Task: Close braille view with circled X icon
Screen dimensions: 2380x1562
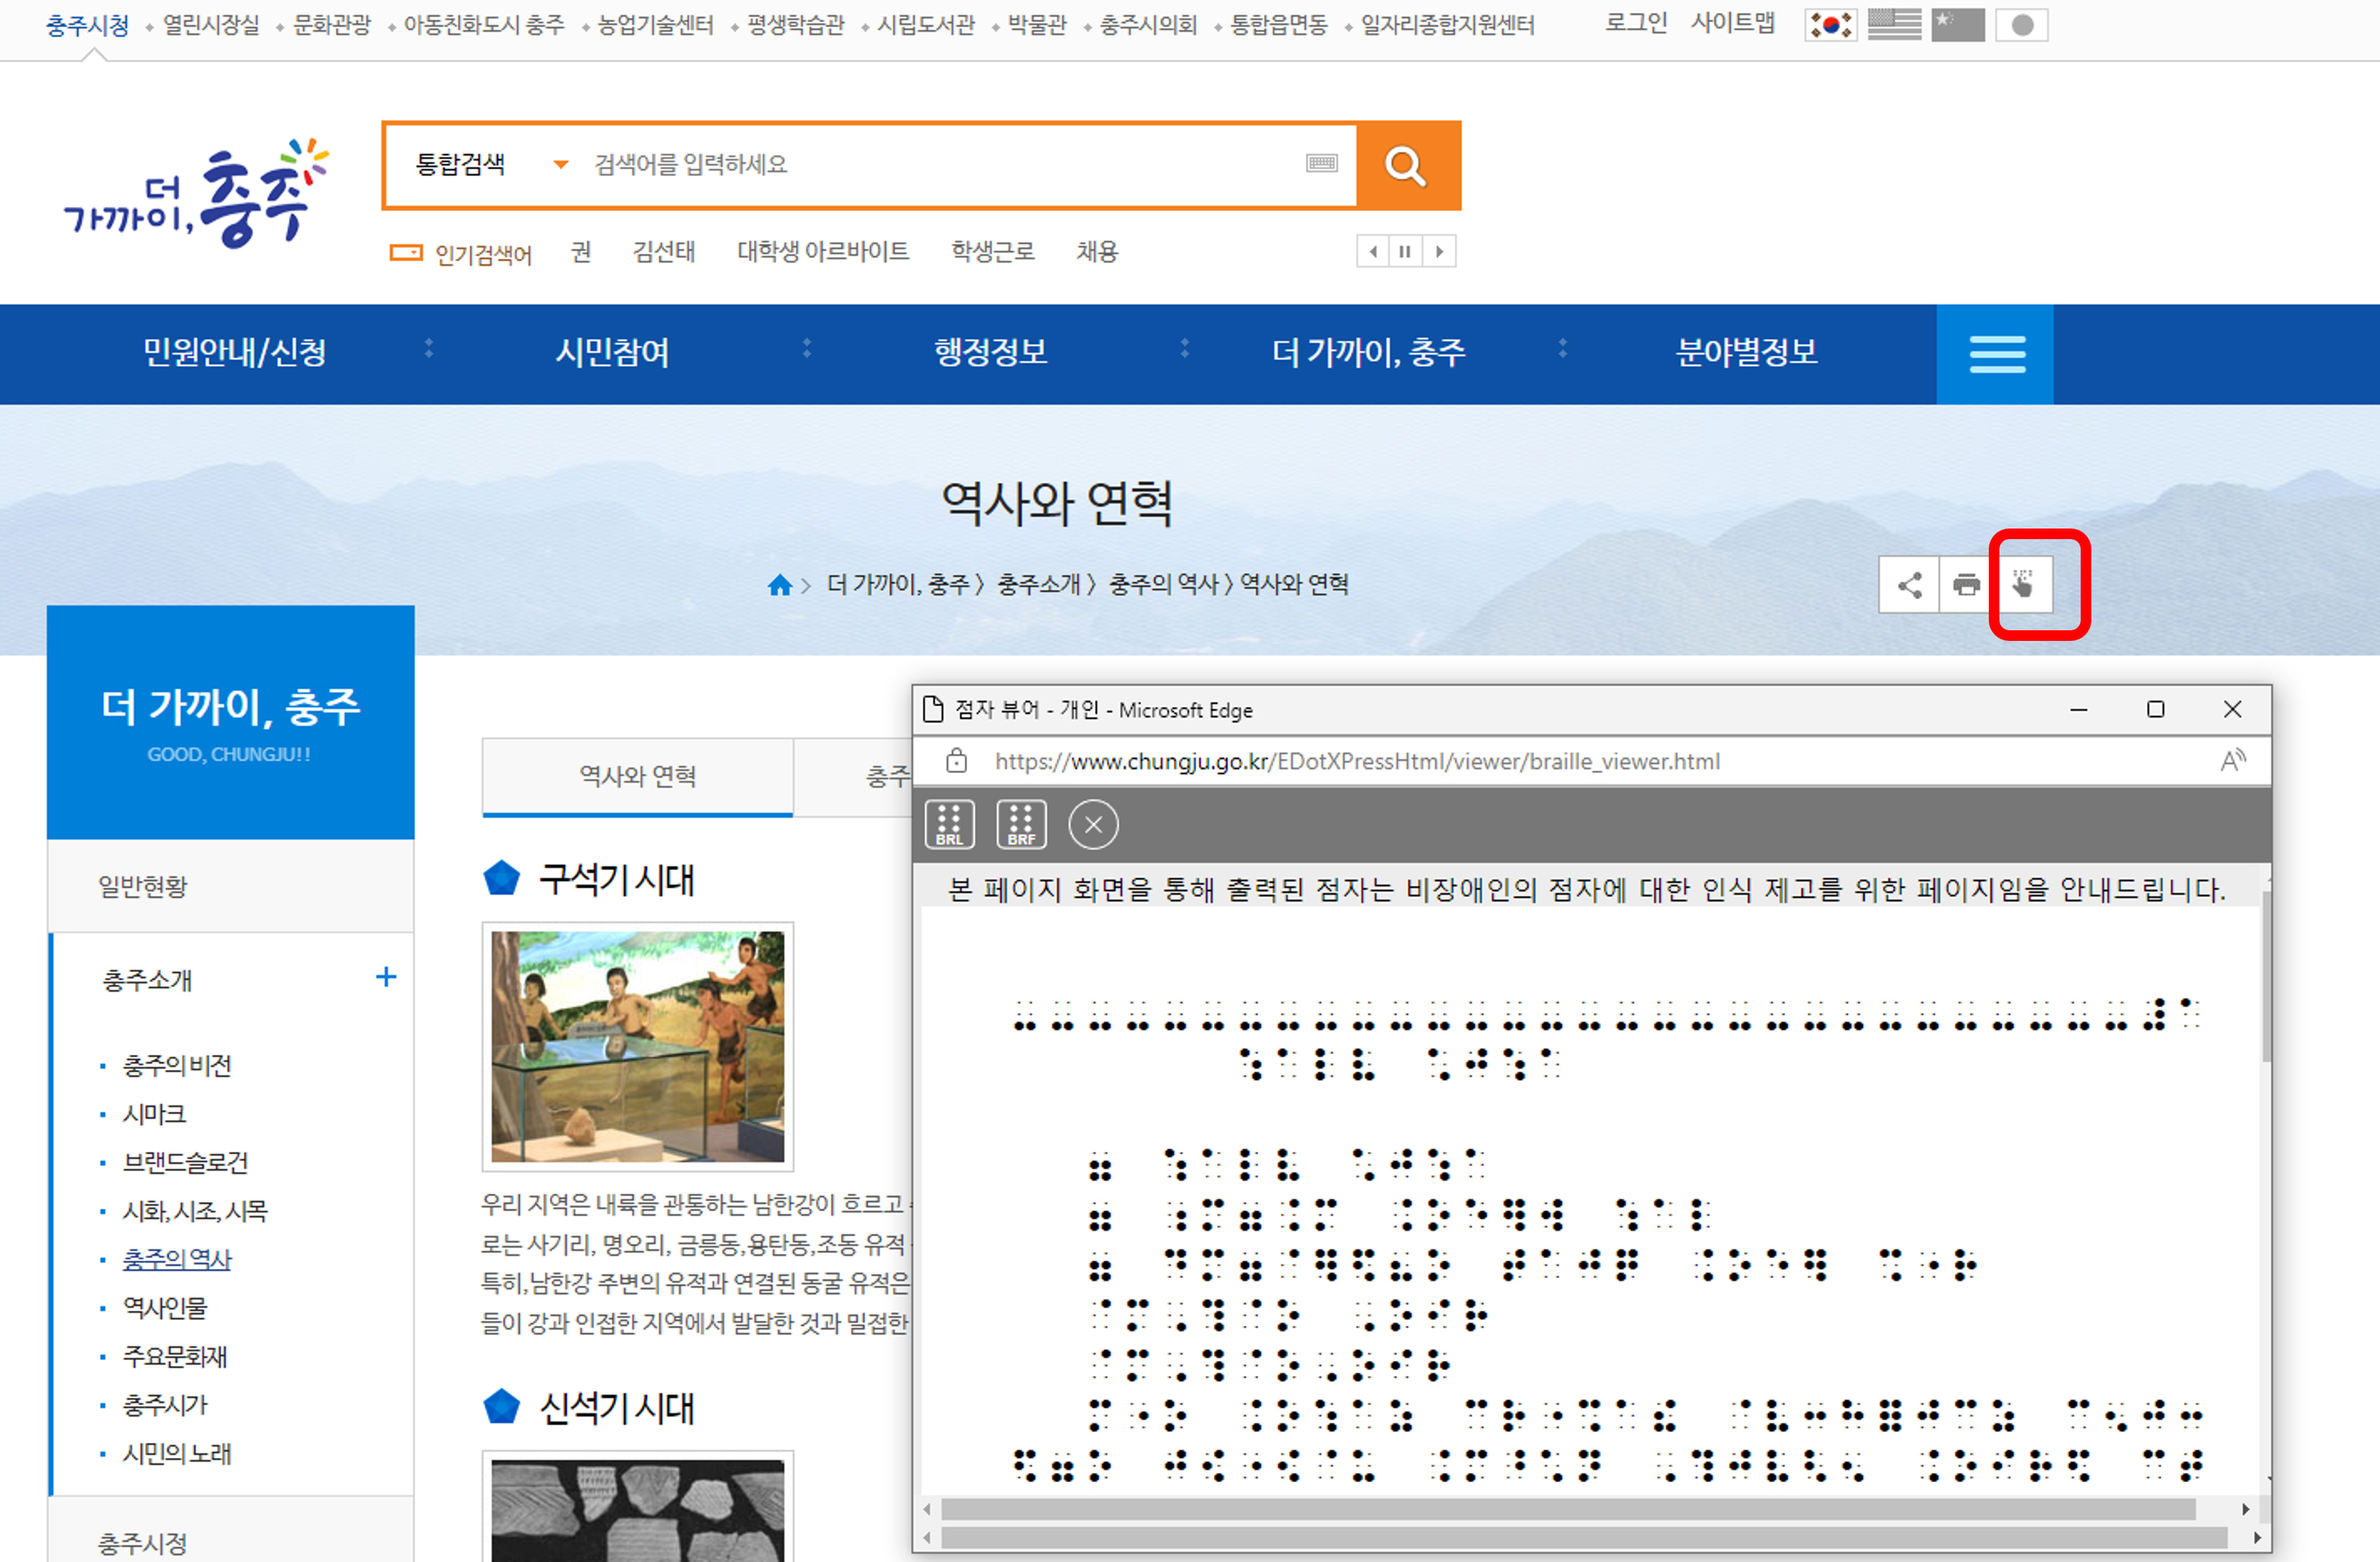Action: click(x=1093, y=825)
